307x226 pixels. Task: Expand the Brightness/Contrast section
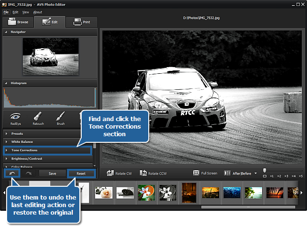pos(48,159)
